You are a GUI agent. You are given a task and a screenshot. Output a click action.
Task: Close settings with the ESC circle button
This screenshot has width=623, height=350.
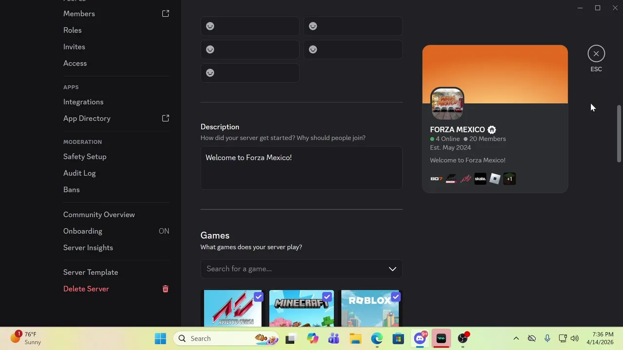coord(596,54)
